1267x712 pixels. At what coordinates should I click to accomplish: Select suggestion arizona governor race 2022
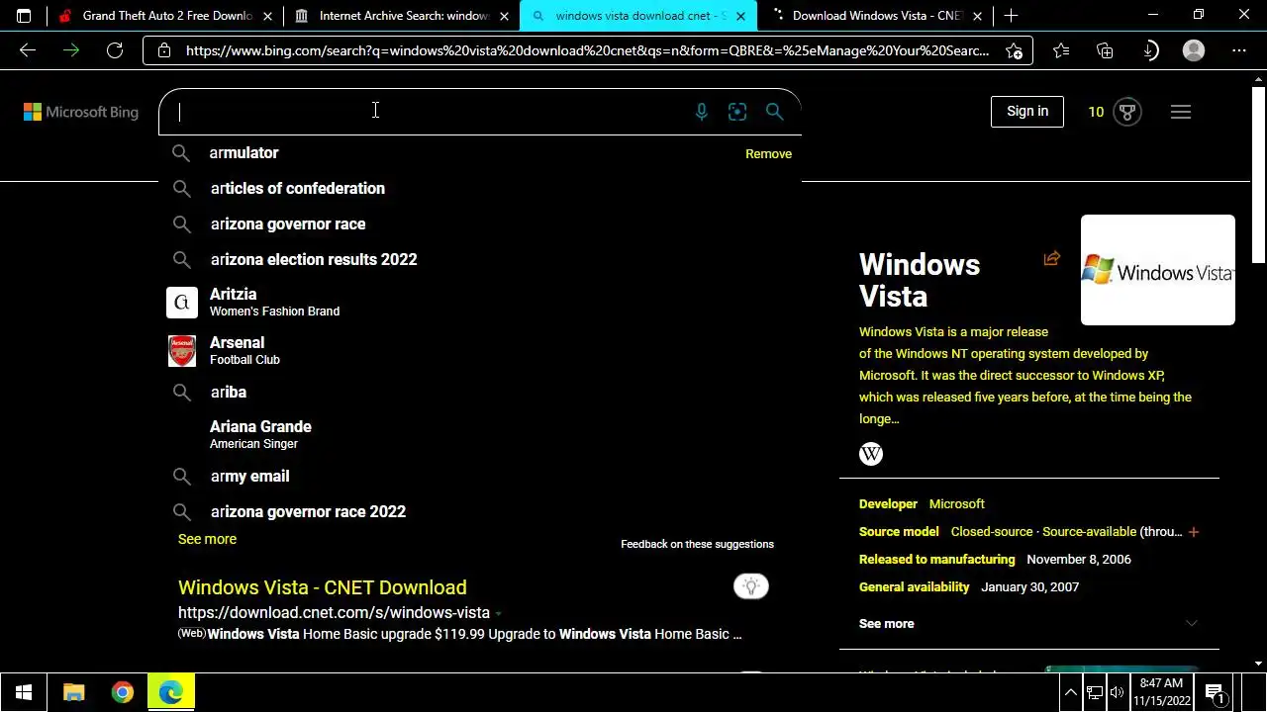point(479,511)
